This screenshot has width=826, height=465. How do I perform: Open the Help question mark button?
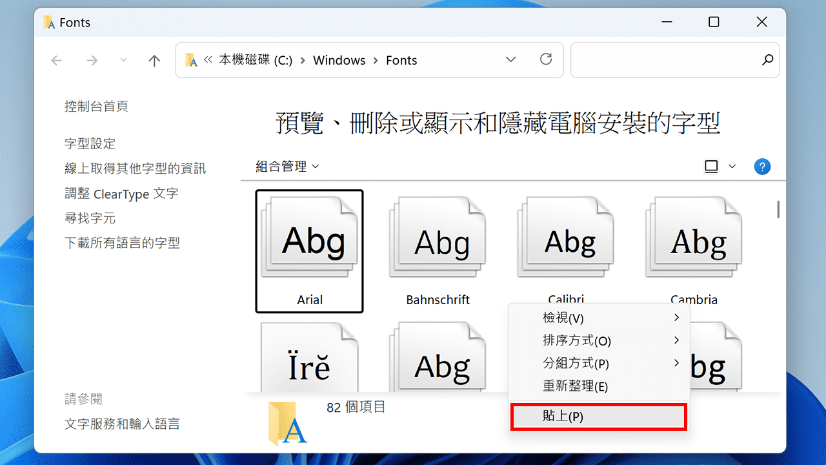[762, 166]
